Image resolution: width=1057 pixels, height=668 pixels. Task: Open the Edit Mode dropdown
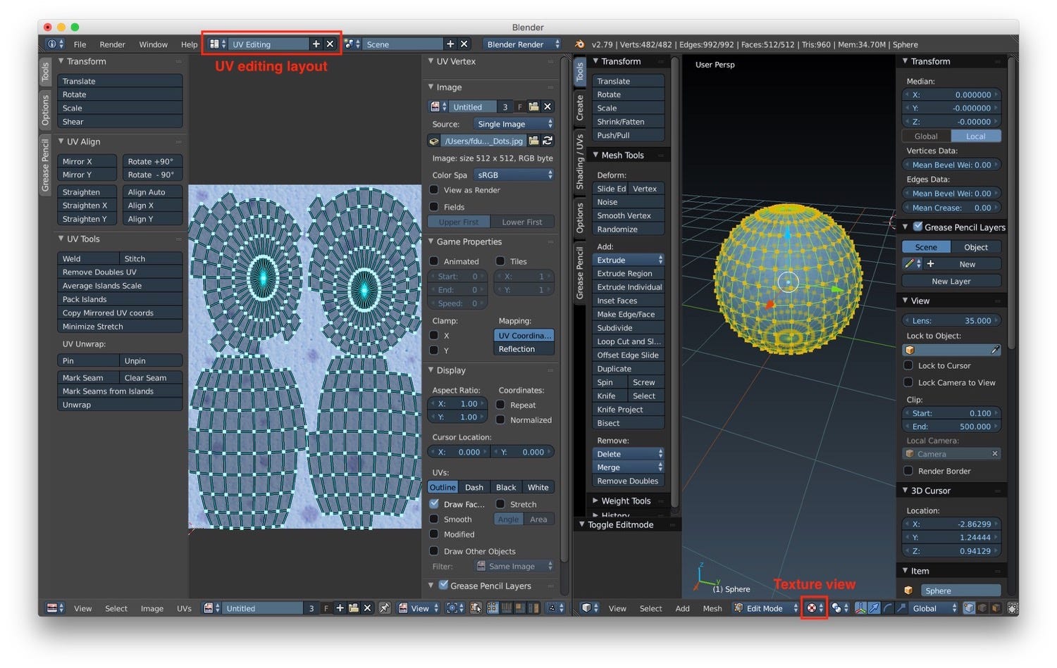point(766,608)
